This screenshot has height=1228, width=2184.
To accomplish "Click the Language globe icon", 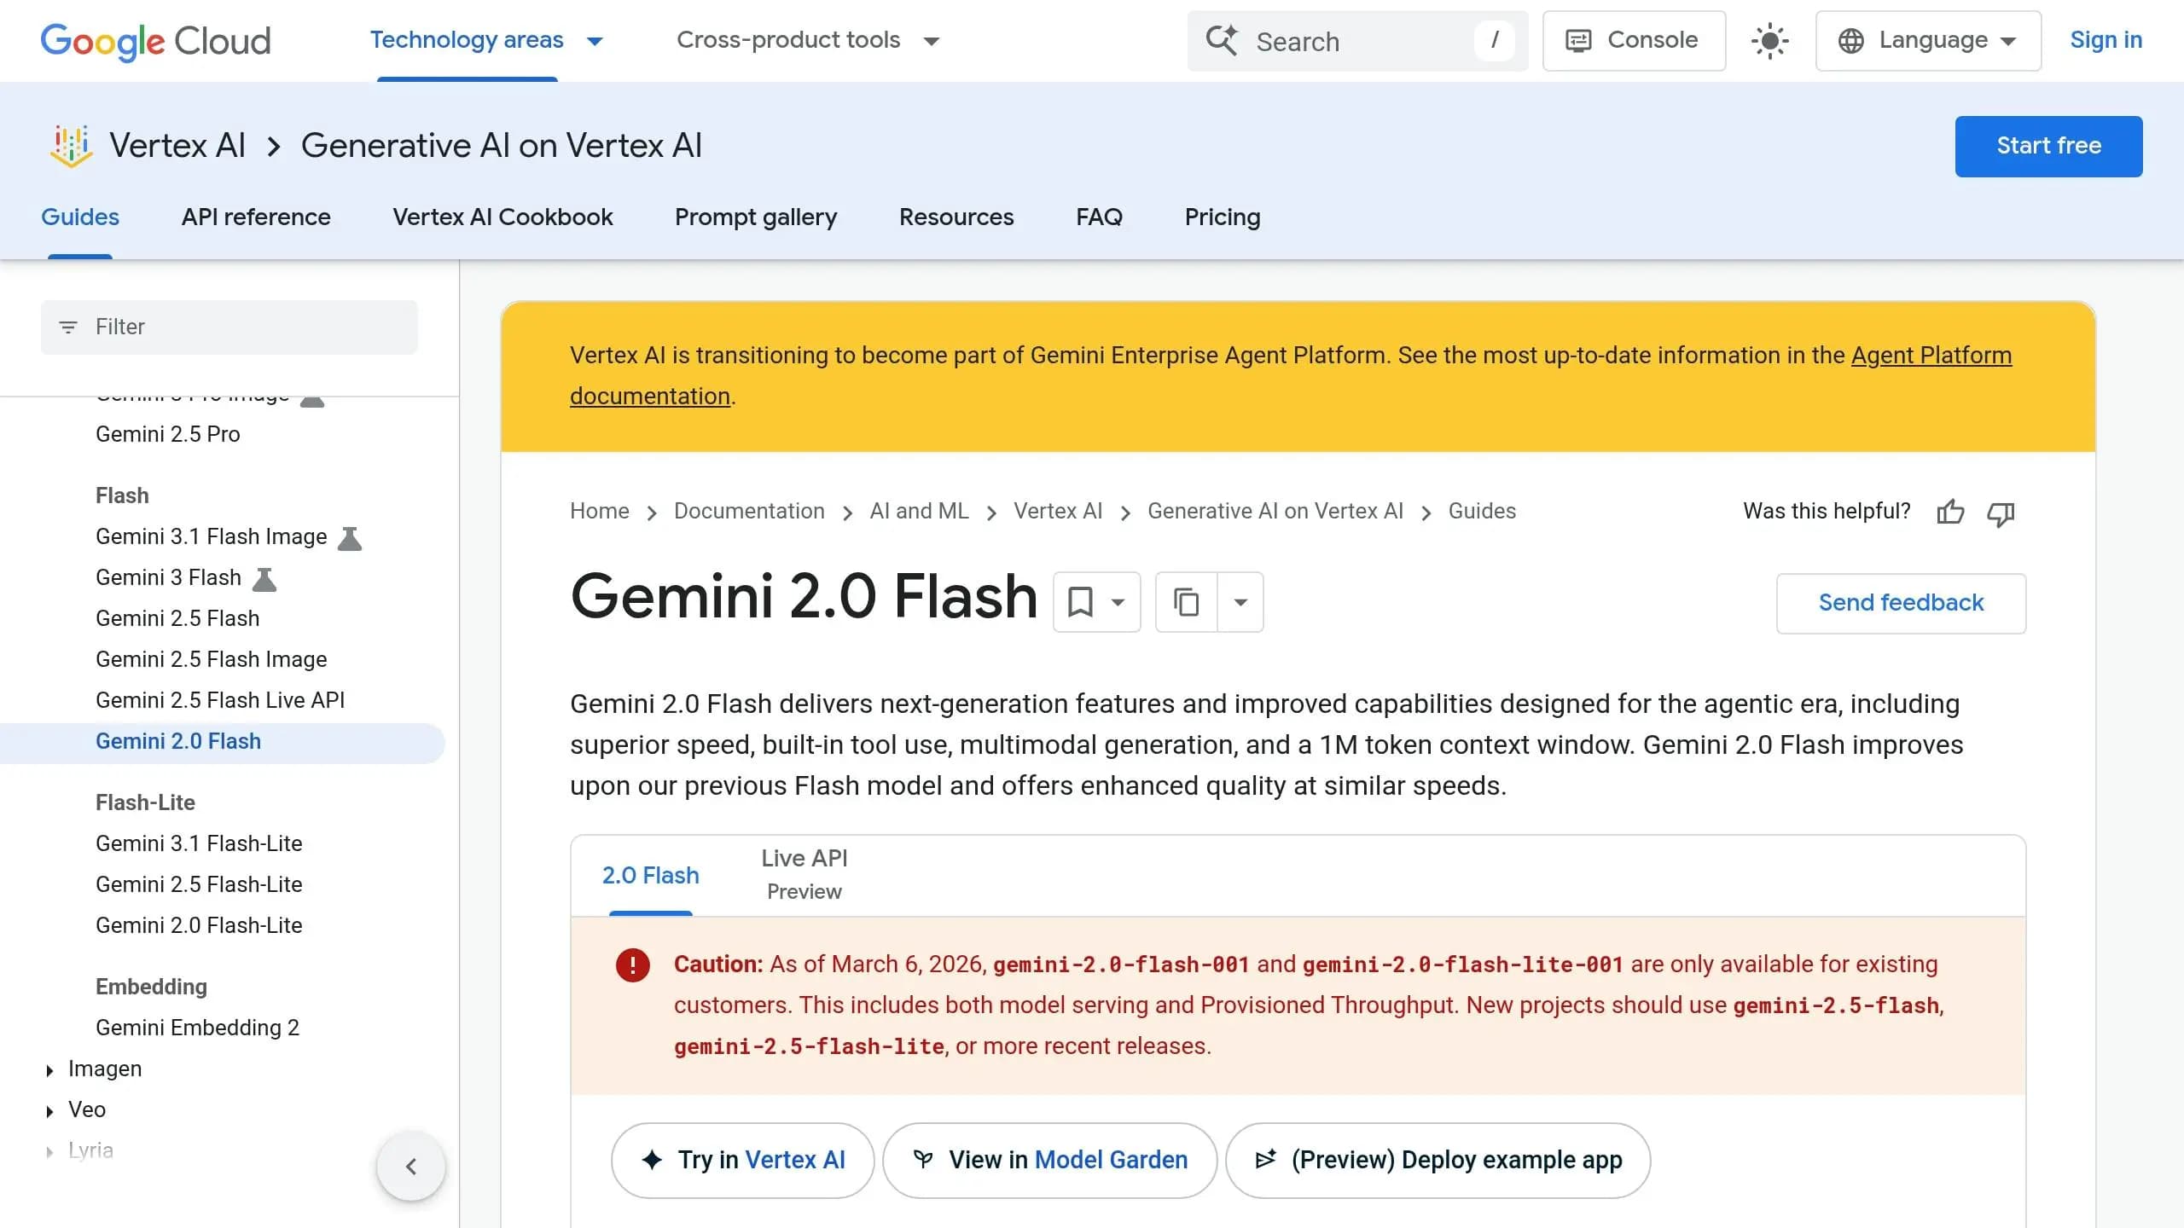I will [x=1850, y=41].
